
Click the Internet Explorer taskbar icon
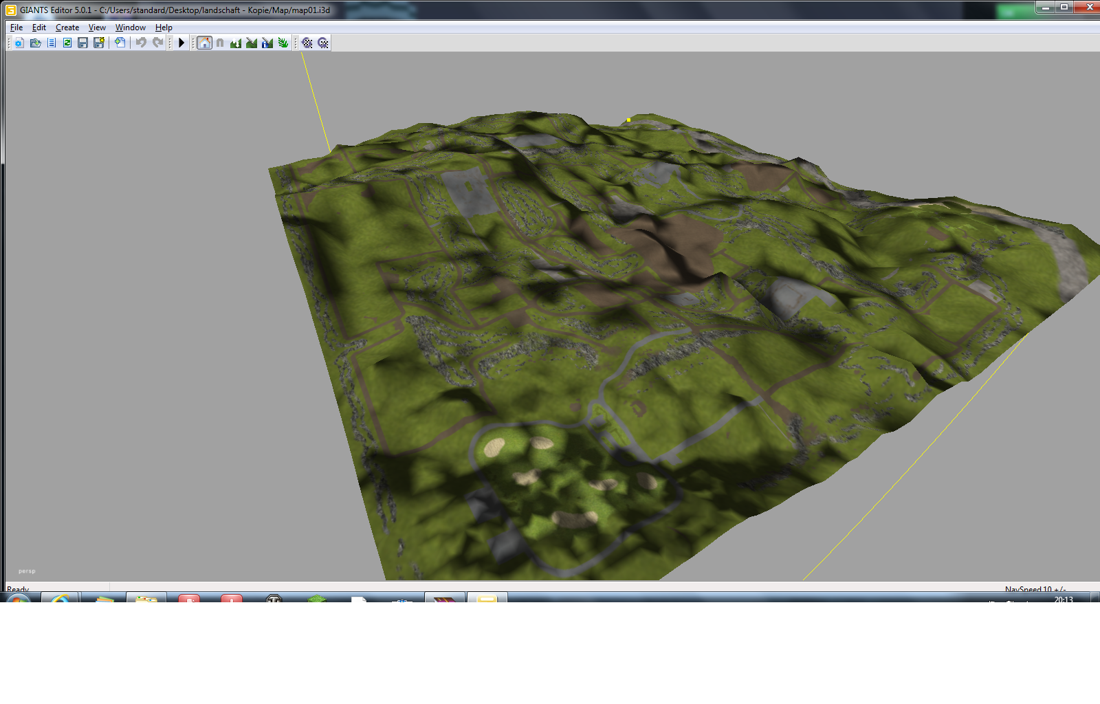tap(60, 598)
